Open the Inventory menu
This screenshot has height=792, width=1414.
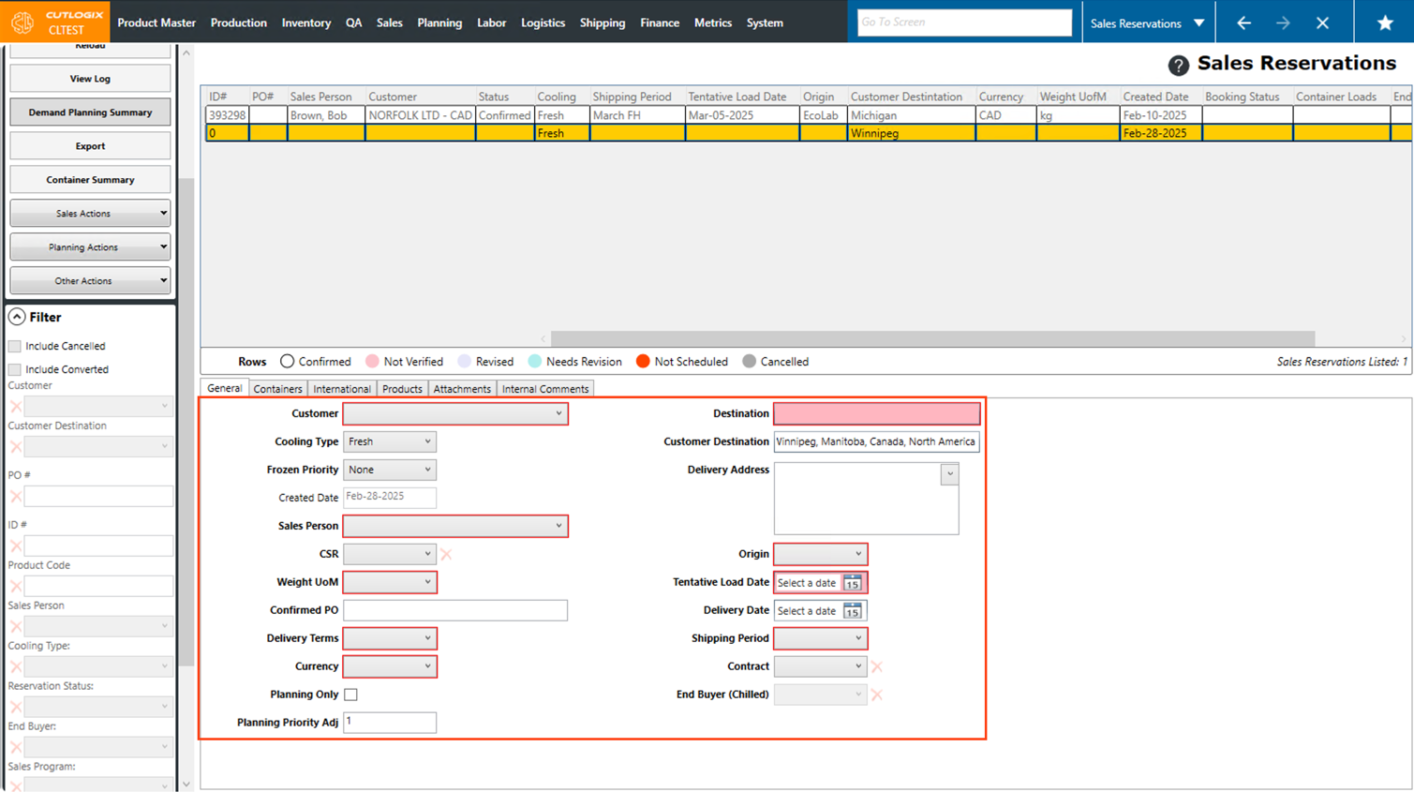pos(305,22)
